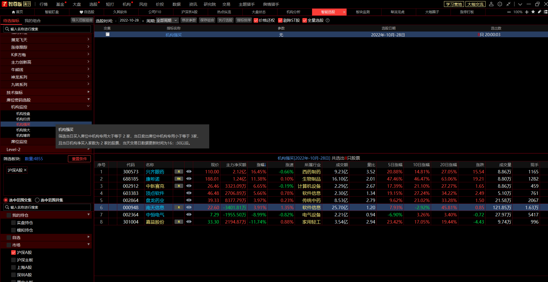The height and width of the screenshot is (282, 548).
Task: Select the 选中范围交集 radio button
Action: point(6,200)
